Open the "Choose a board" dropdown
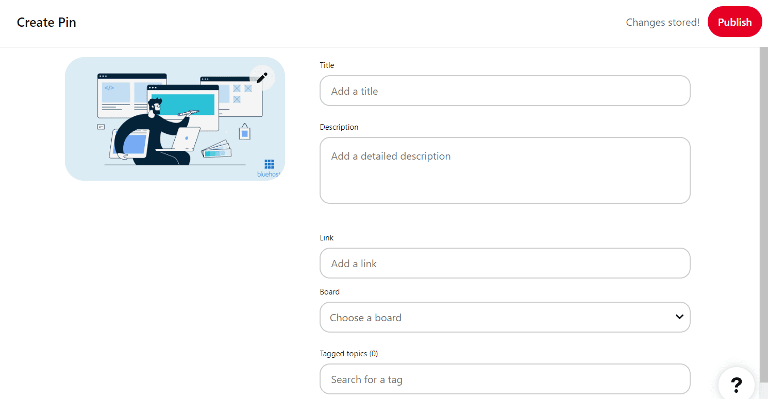The height and width of the screenshot is (399, 768). tap(495, 318)
